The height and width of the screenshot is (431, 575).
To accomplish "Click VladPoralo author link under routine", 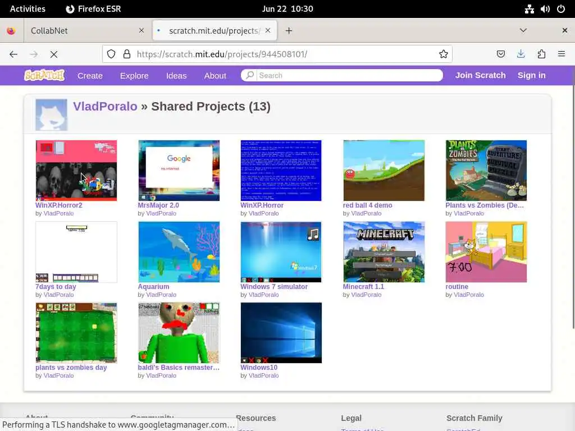I will (x=469, y=295).
